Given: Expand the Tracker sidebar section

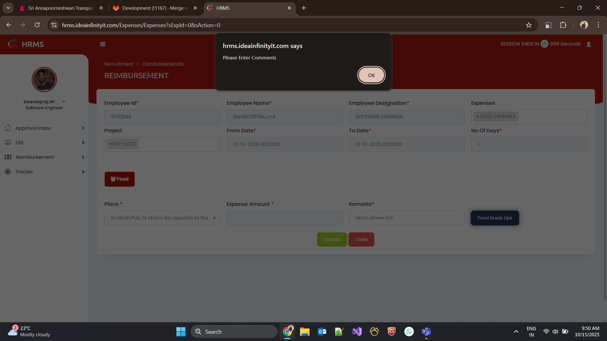Looking at the screenshot, I should [44, 172].
